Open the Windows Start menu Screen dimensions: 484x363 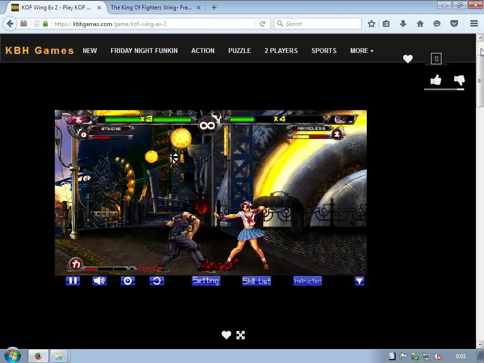click(12, 355)
